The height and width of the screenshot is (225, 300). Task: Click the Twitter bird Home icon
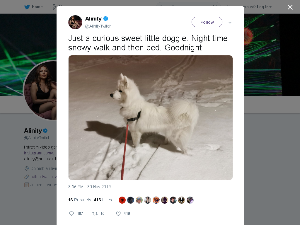pyautogui.click(x=27, y=7)
